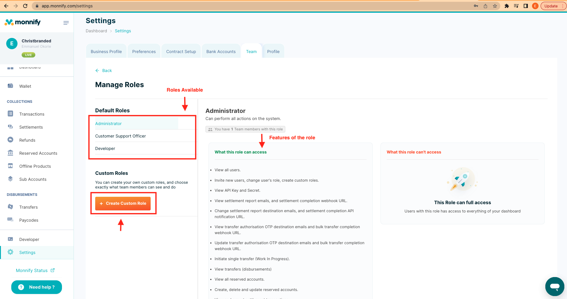This screenshot has width=567, height=299.
Task: Click the Transfers icon under Disbursements
Action: 11,207
